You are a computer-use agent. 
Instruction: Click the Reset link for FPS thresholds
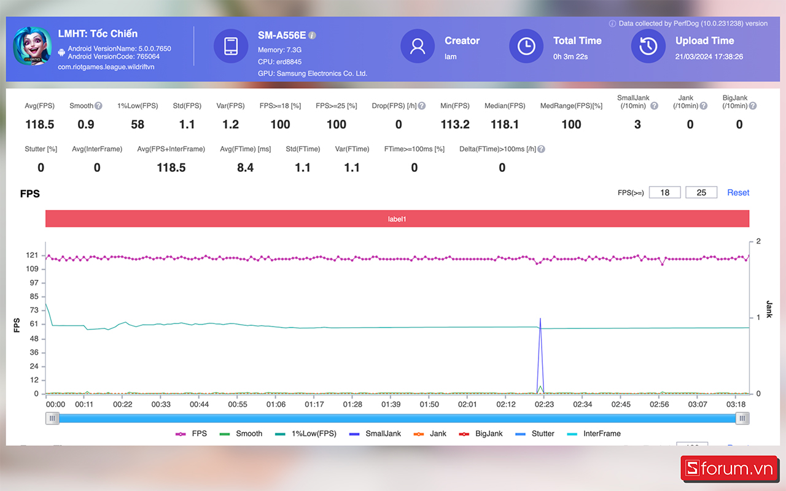[x=738, y=193]
